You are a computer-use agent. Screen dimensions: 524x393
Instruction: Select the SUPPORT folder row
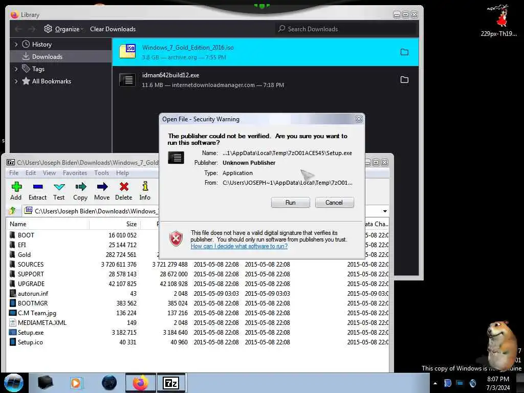(x=198, y=274)
